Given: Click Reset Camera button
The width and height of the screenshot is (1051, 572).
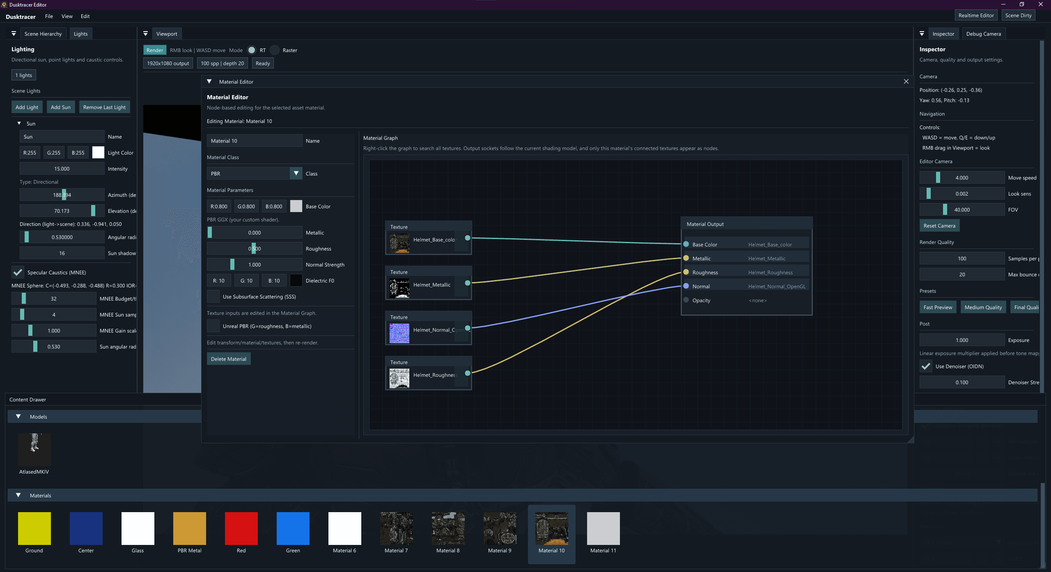Looking at the screenshot, I should pos(939,226).
